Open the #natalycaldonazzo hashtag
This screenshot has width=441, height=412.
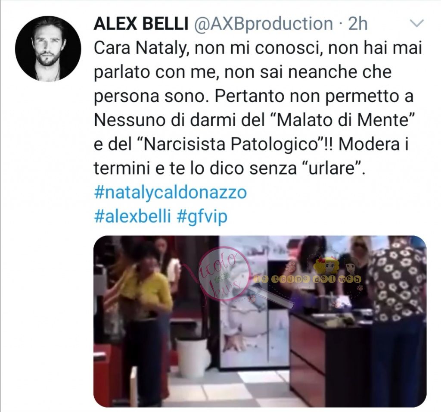(x=170, y=193)
